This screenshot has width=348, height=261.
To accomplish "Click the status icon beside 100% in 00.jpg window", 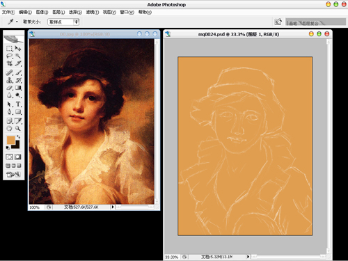I will coord(49,207).
